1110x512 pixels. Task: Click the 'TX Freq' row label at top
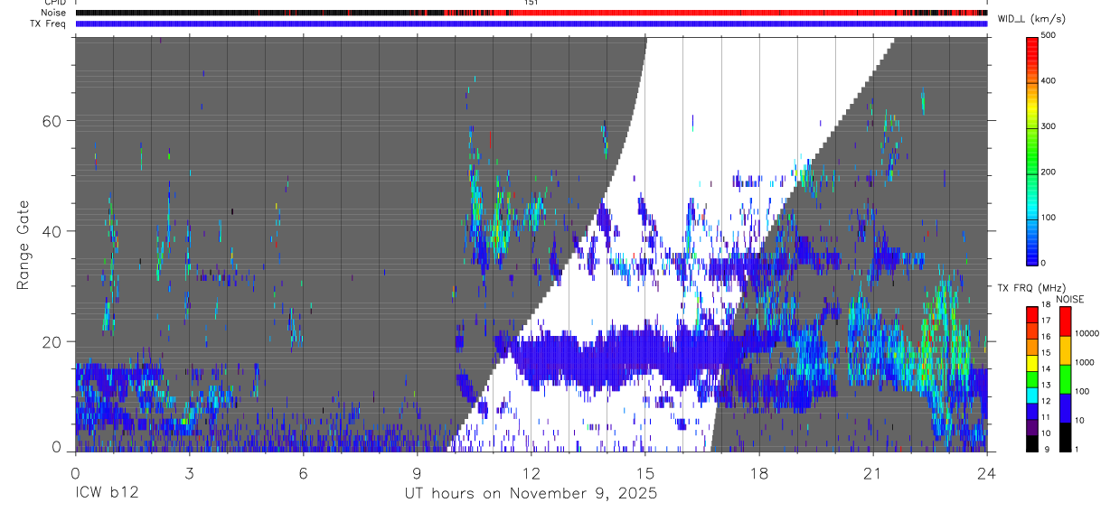coord(49,23)
